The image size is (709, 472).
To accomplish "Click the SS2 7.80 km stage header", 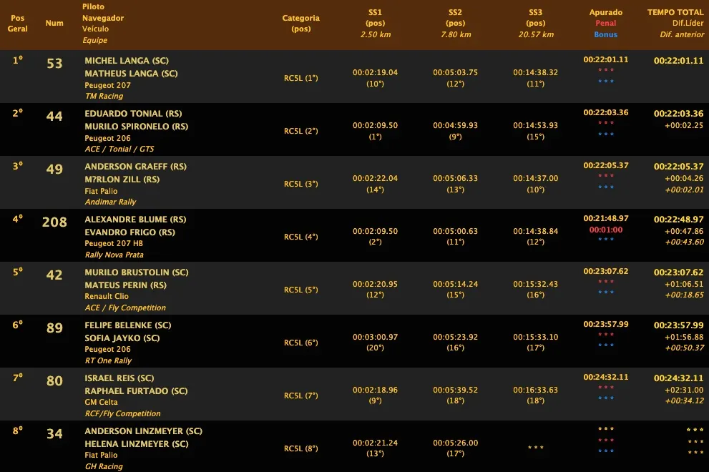I will (x=455, y=24).
